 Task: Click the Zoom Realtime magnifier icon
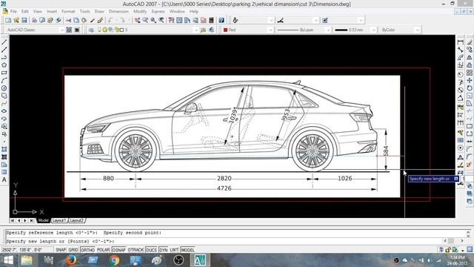pos(145,20)
